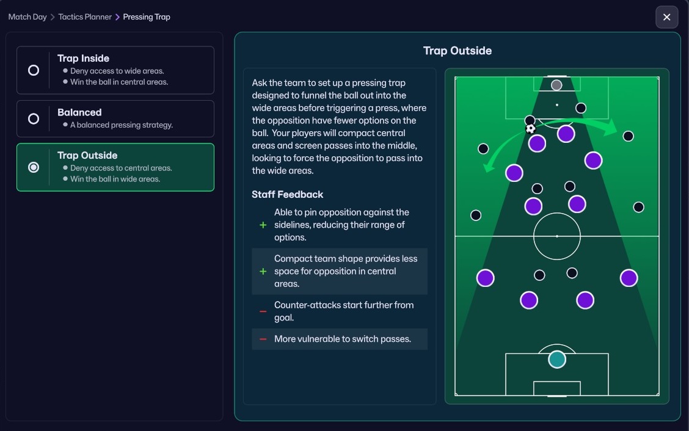The height and width of the screenshot is (431, 689).
Task: Select the Trap Inside radio button
Action: point(34,70)
